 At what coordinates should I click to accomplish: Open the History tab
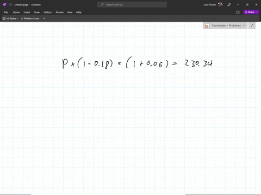tap(47, 12)
